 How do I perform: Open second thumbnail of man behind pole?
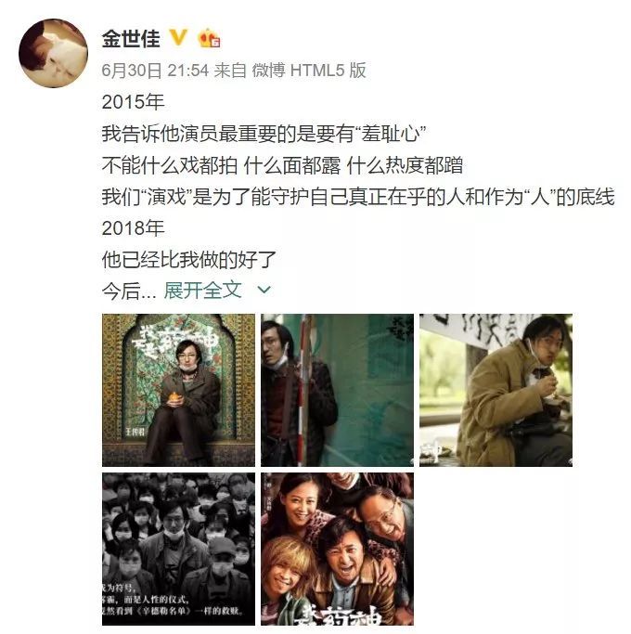click(x=337, y=390)
